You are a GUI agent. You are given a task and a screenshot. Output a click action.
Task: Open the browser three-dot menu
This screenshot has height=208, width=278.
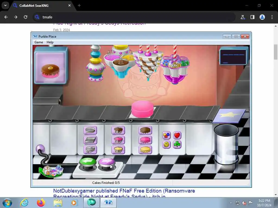272,17
